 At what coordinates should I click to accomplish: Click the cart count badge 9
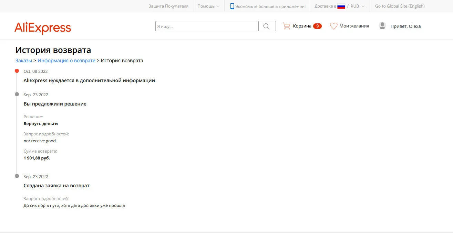click(x=317, y=26)
